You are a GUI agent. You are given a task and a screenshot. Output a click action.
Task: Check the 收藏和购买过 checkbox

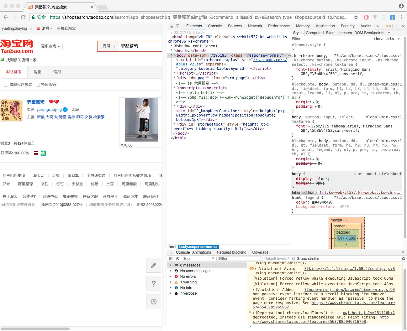coord(6,85)
